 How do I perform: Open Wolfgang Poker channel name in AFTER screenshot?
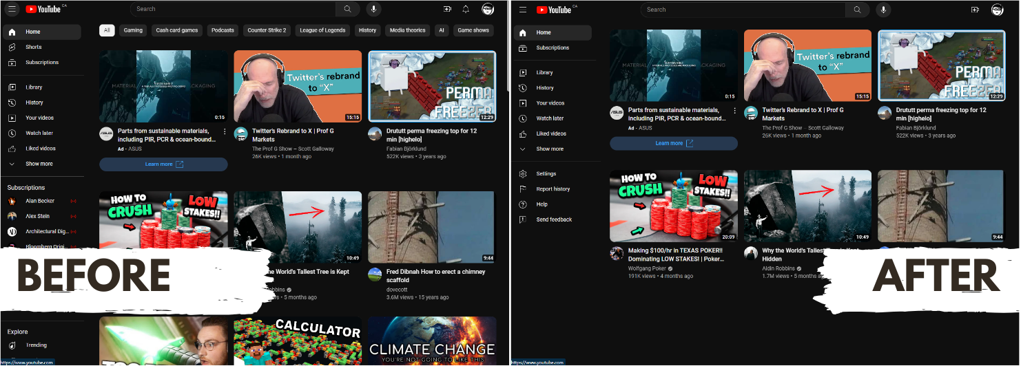pos(648,268)
